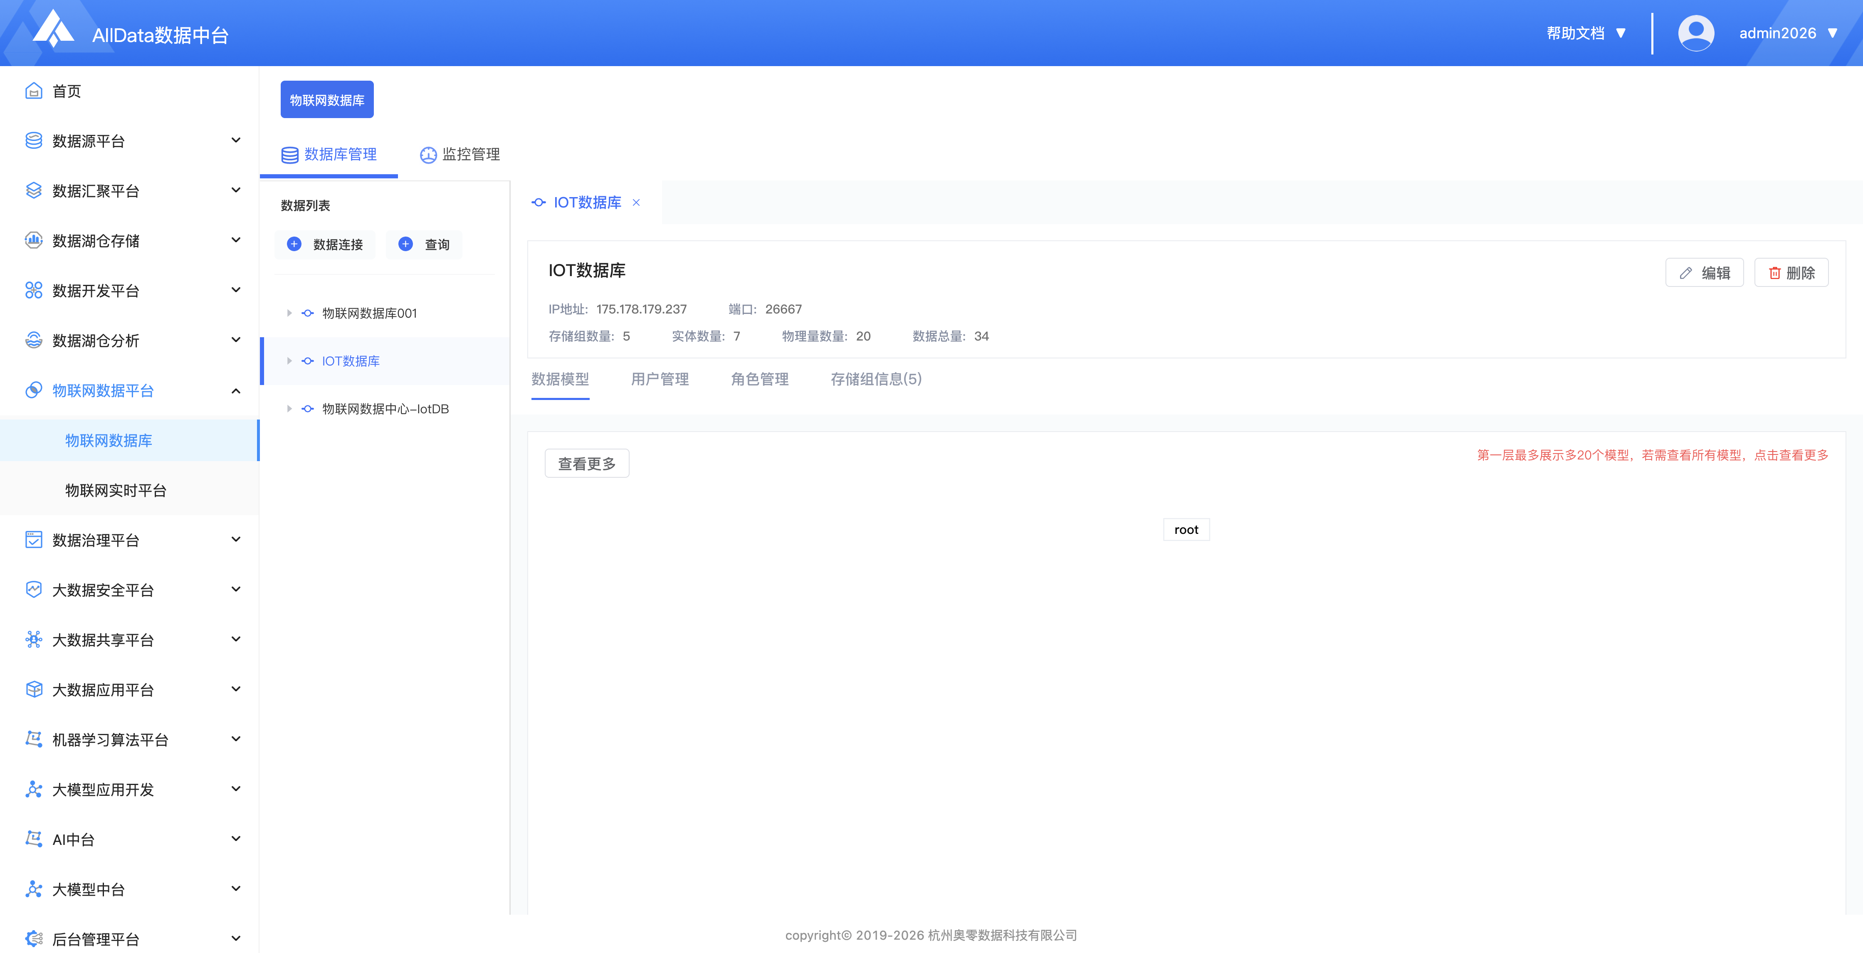The width and height of the screenshot is (1863, 953).
Task: Select 物联网数据库001 in the data list
Action: click(x=370, y=313)
